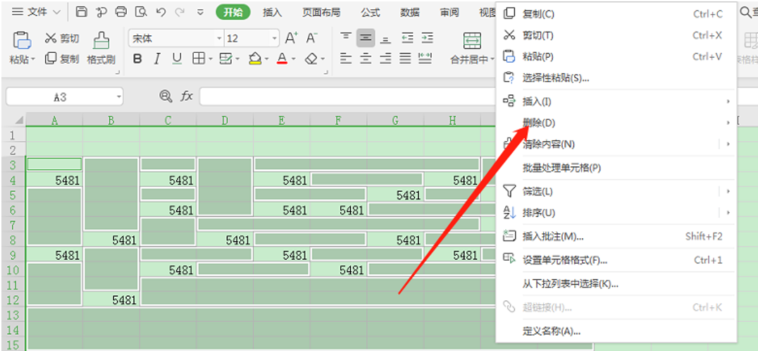The width and height of the screenshot is (758, 351).
Task: Click the borders grid icon
Action: pos(198,59)
